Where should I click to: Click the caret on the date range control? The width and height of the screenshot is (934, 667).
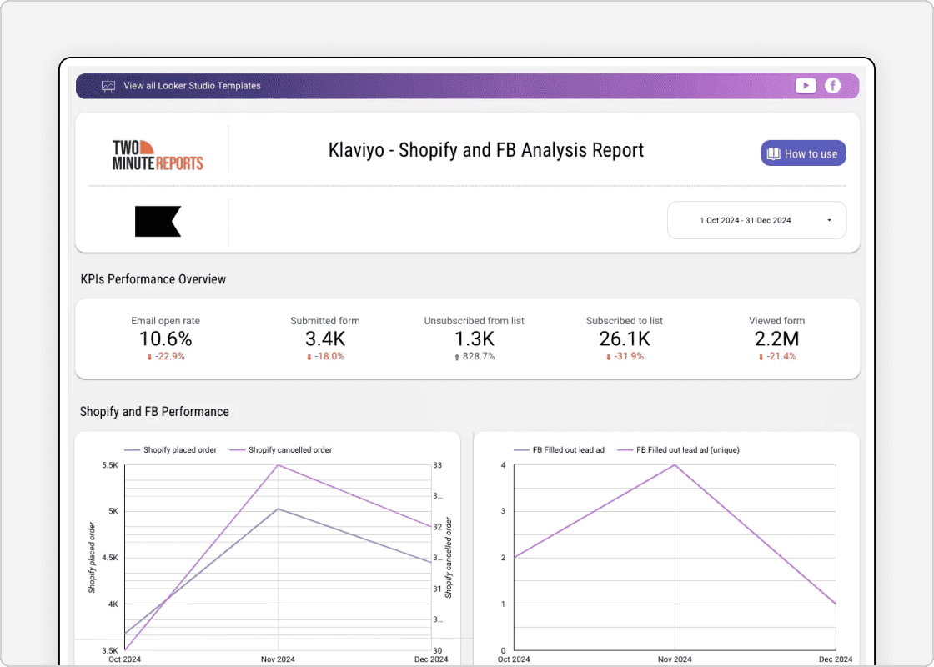pyautogui.click(x=828, y=219)
